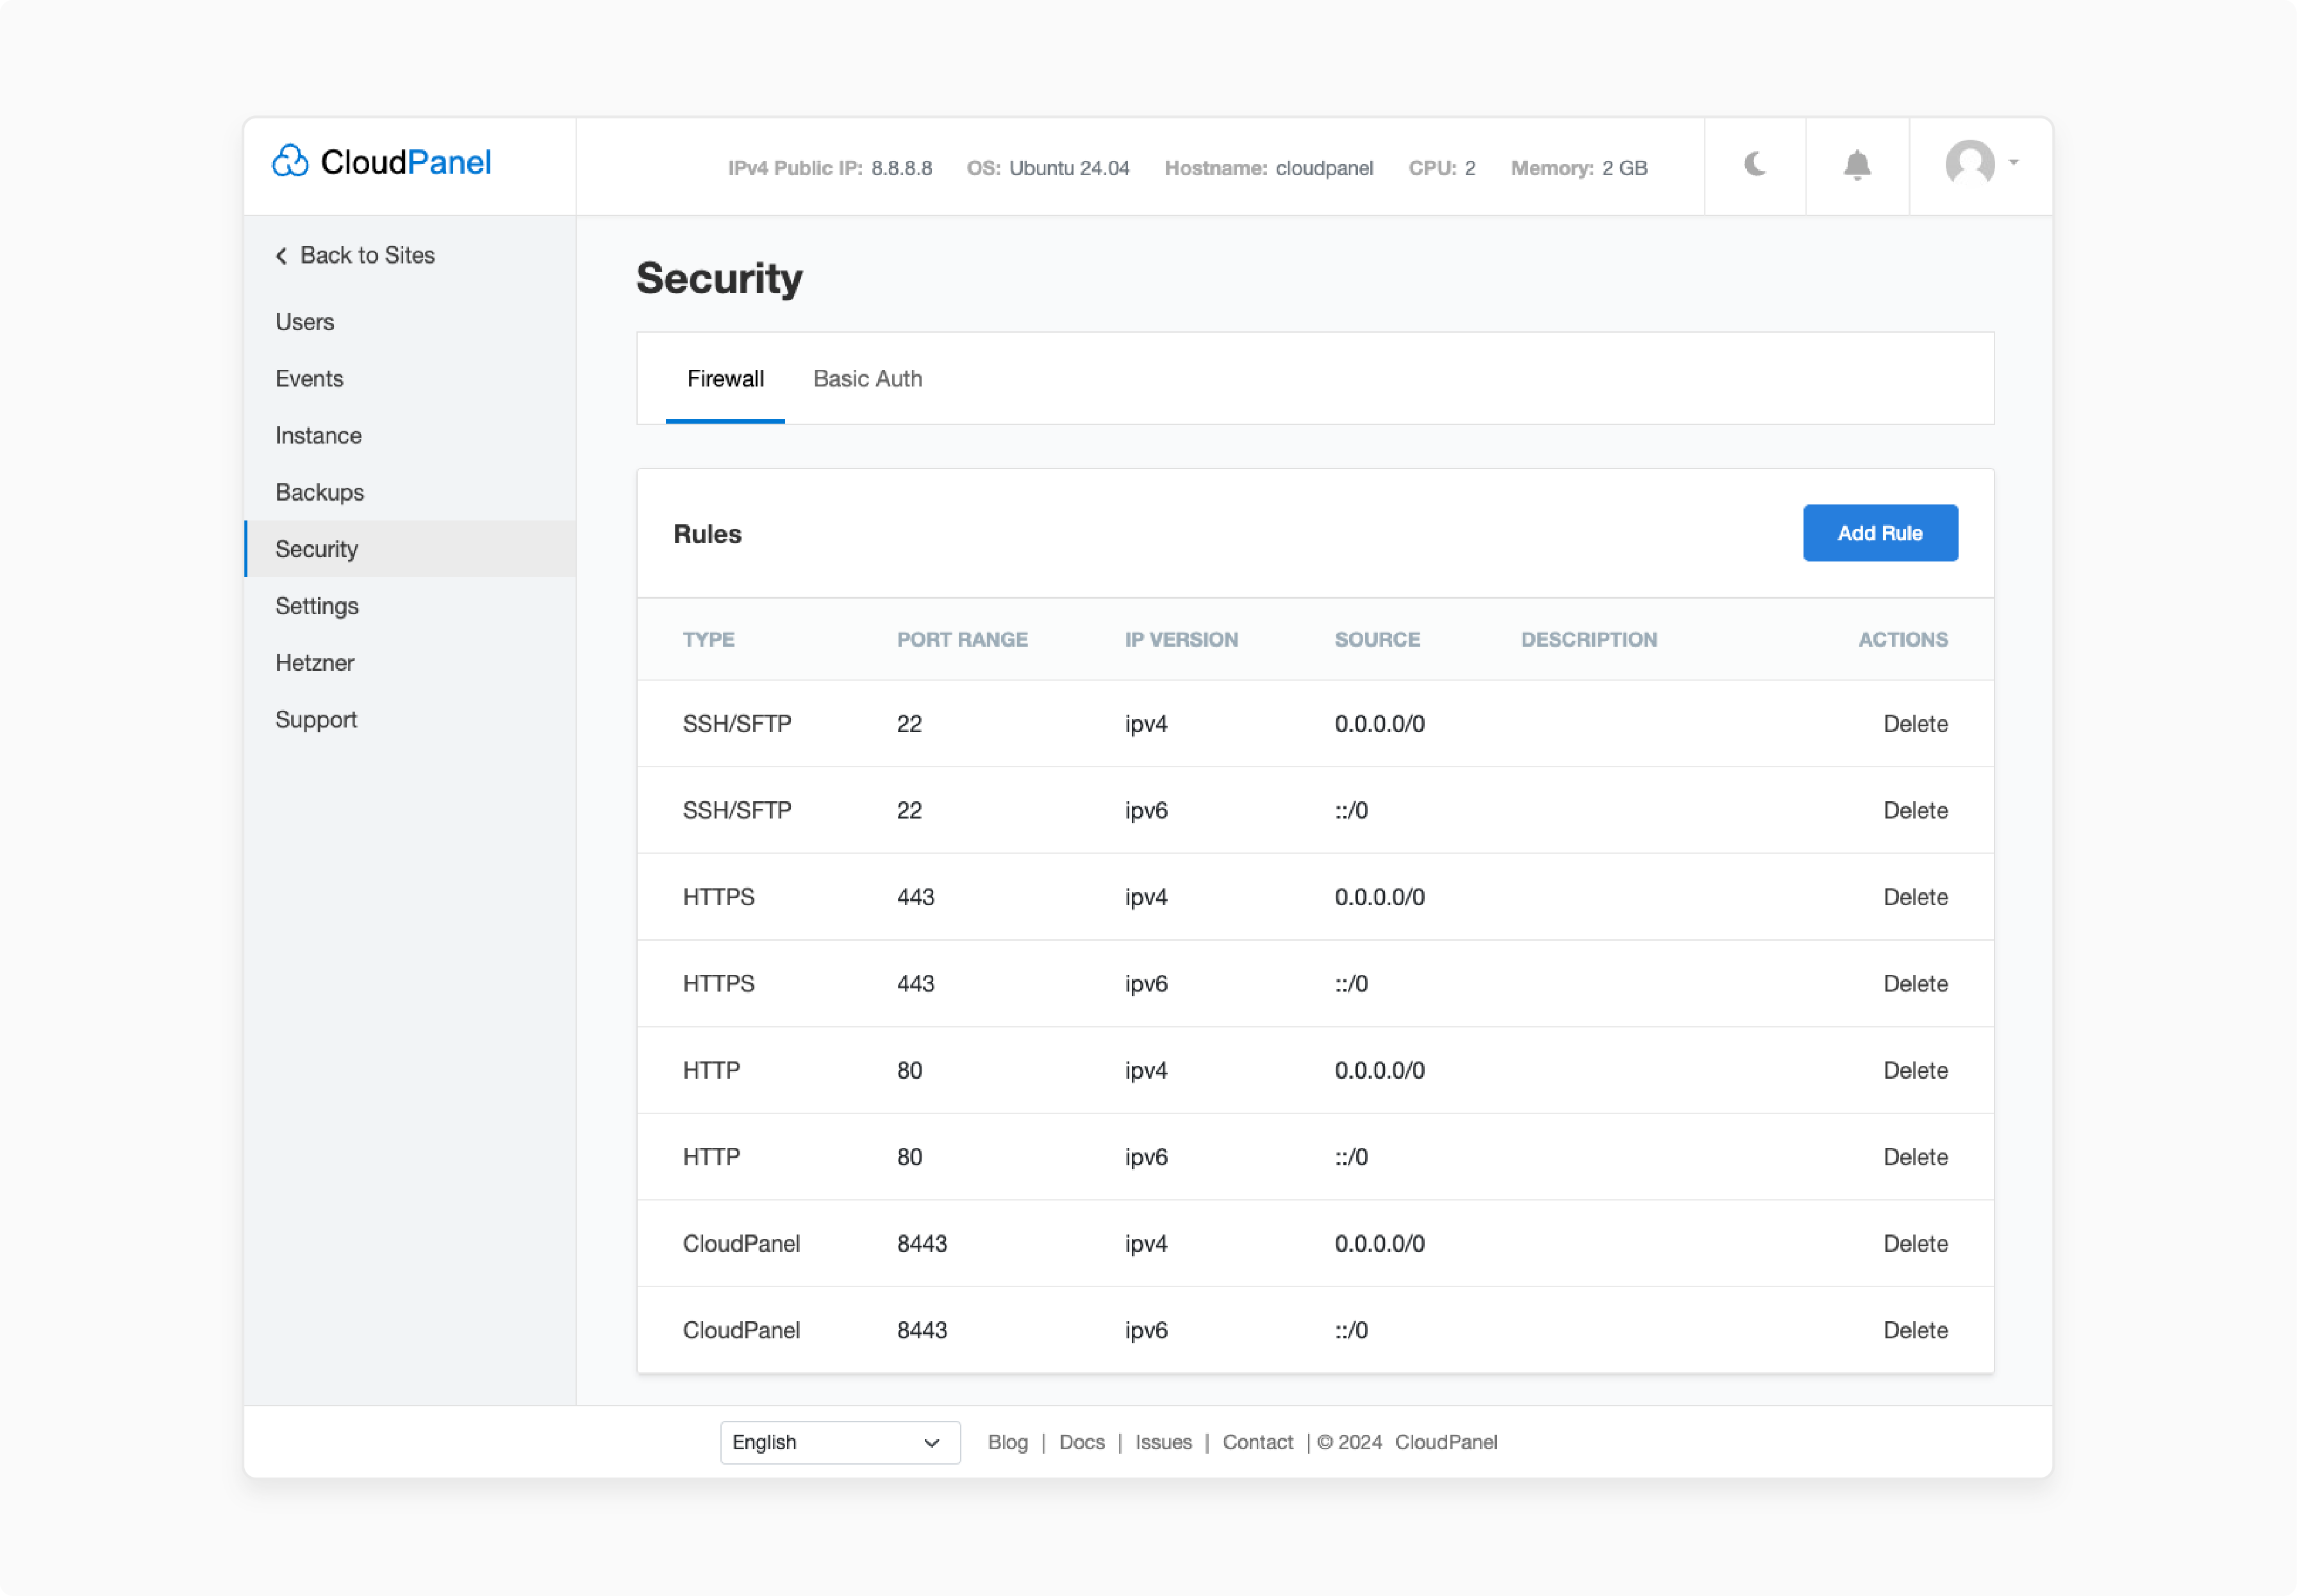Delete the HTTPS ipv6 rule

tap(1915, 984)
